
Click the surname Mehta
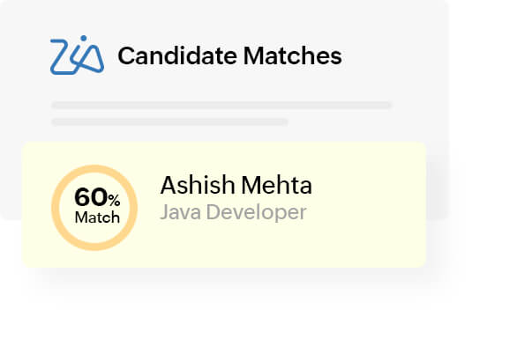pos(276,185)
